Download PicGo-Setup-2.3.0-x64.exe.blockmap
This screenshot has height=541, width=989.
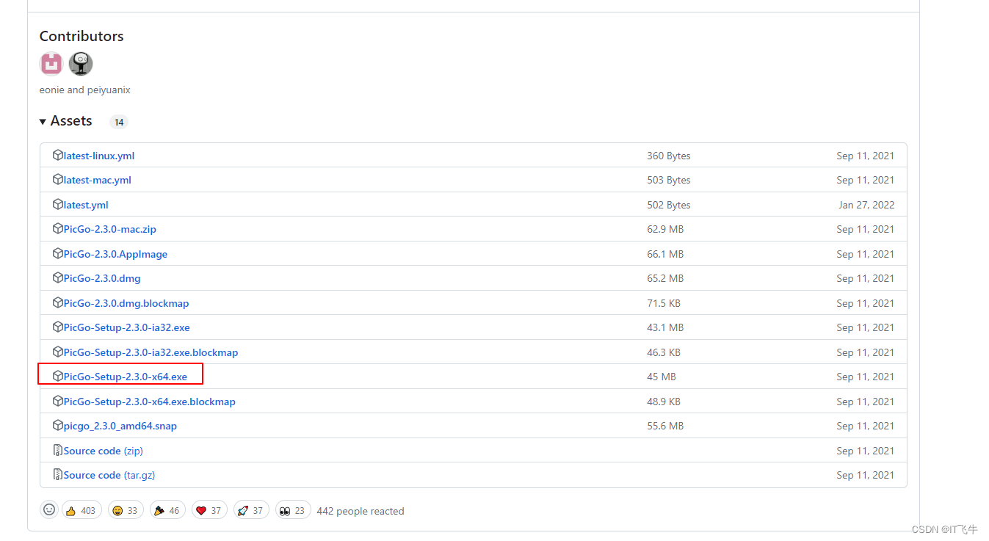[149, 402]
